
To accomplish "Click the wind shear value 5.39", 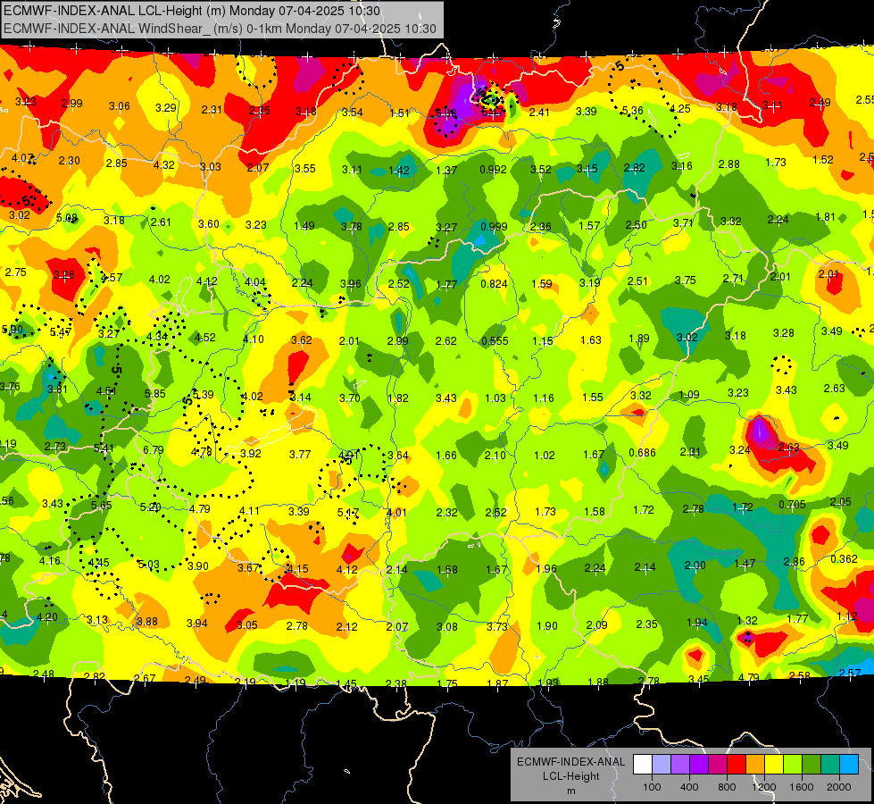I will tap(203, 395).
